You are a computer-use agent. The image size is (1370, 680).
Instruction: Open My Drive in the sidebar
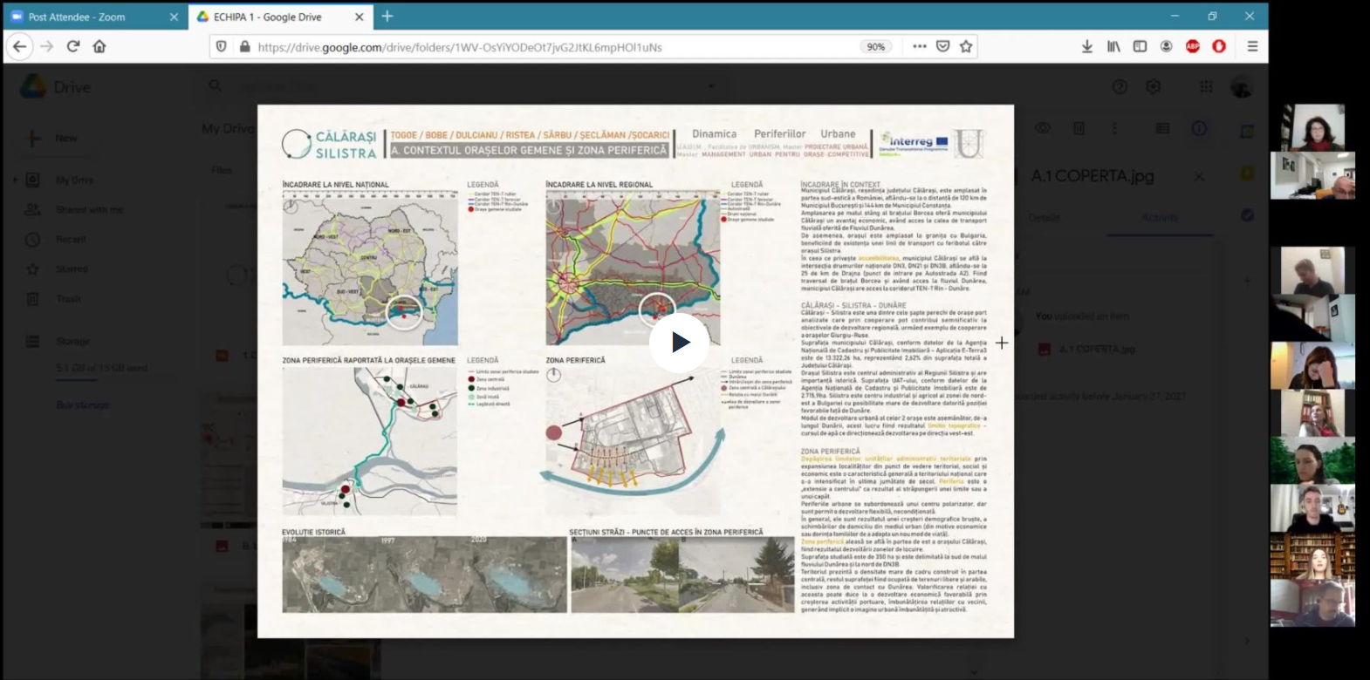tap(74, 180)
